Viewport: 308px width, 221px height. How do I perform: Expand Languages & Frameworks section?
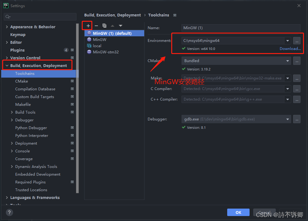(x=7, y=197)
